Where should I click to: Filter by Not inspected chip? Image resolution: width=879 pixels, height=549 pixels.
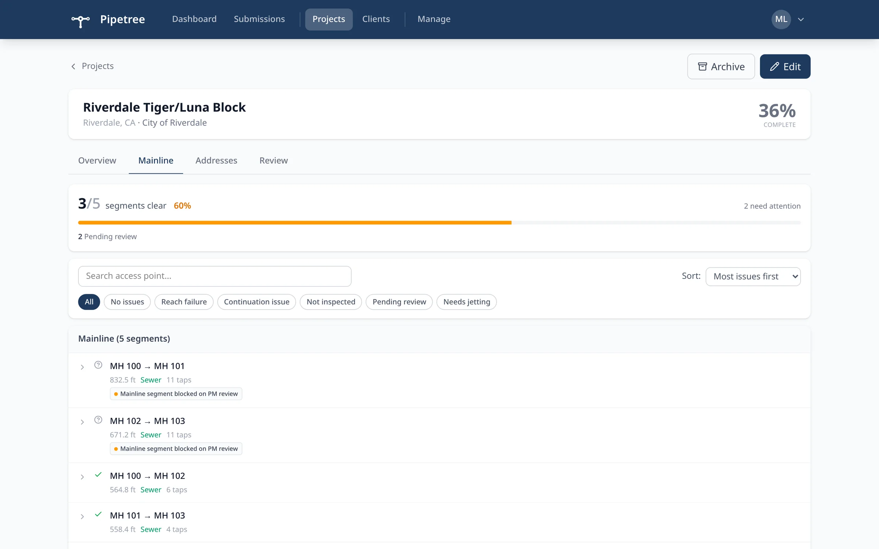pos(331,302)
